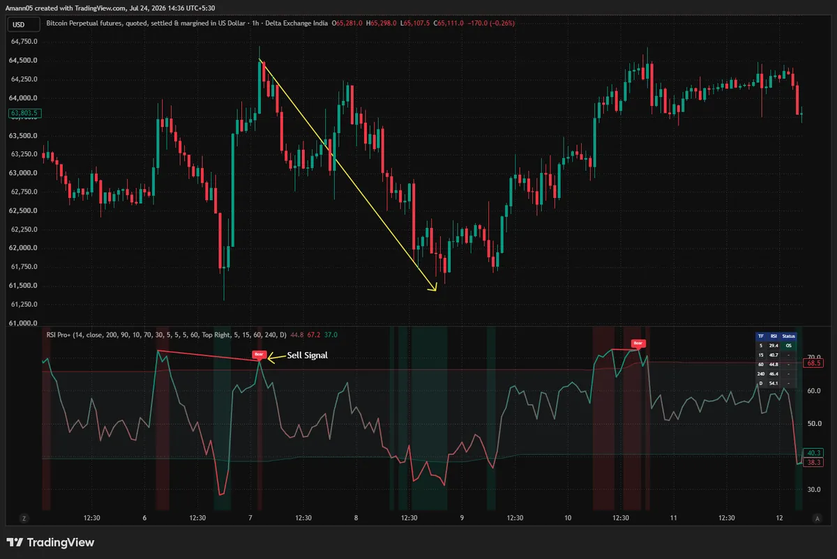The width and height of the screenshot is (837, 559).
Task: Click Delta Exchange India in the legend
Action: [x=296, y=23]
